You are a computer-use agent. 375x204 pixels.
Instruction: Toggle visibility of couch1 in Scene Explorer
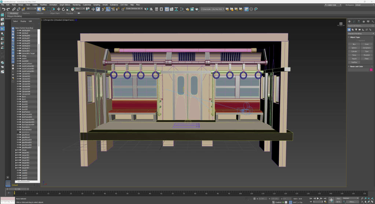(18, 58)
